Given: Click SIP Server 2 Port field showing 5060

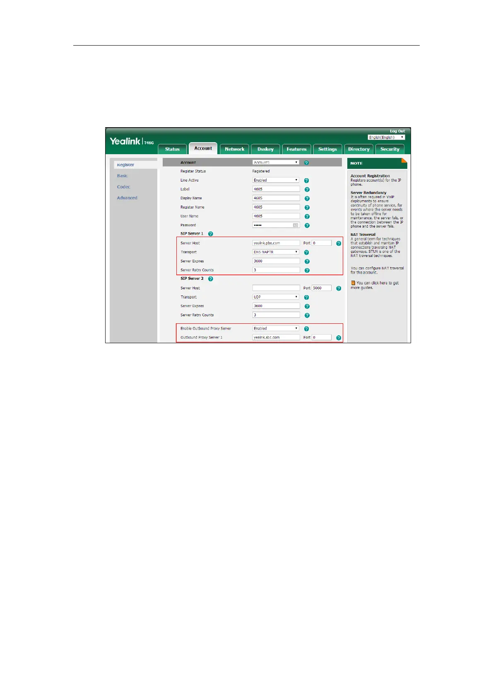Looking at the screenshot, I should [x=322, y=288].
